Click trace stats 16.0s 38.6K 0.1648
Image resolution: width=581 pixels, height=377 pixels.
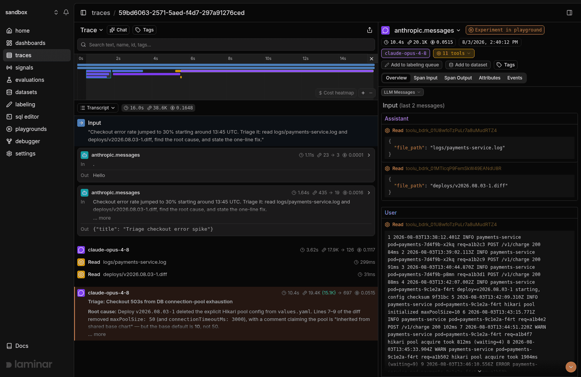158,108
